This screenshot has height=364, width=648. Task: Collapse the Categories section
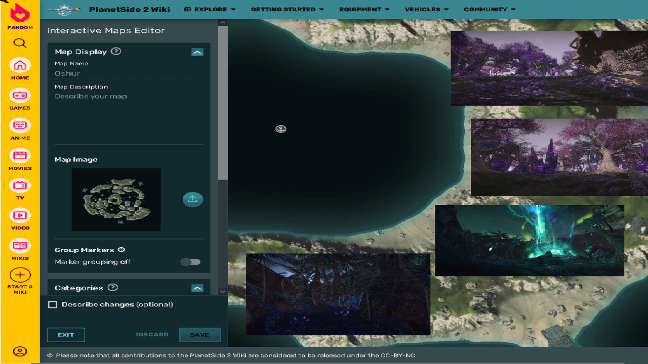tap(197, 288)
